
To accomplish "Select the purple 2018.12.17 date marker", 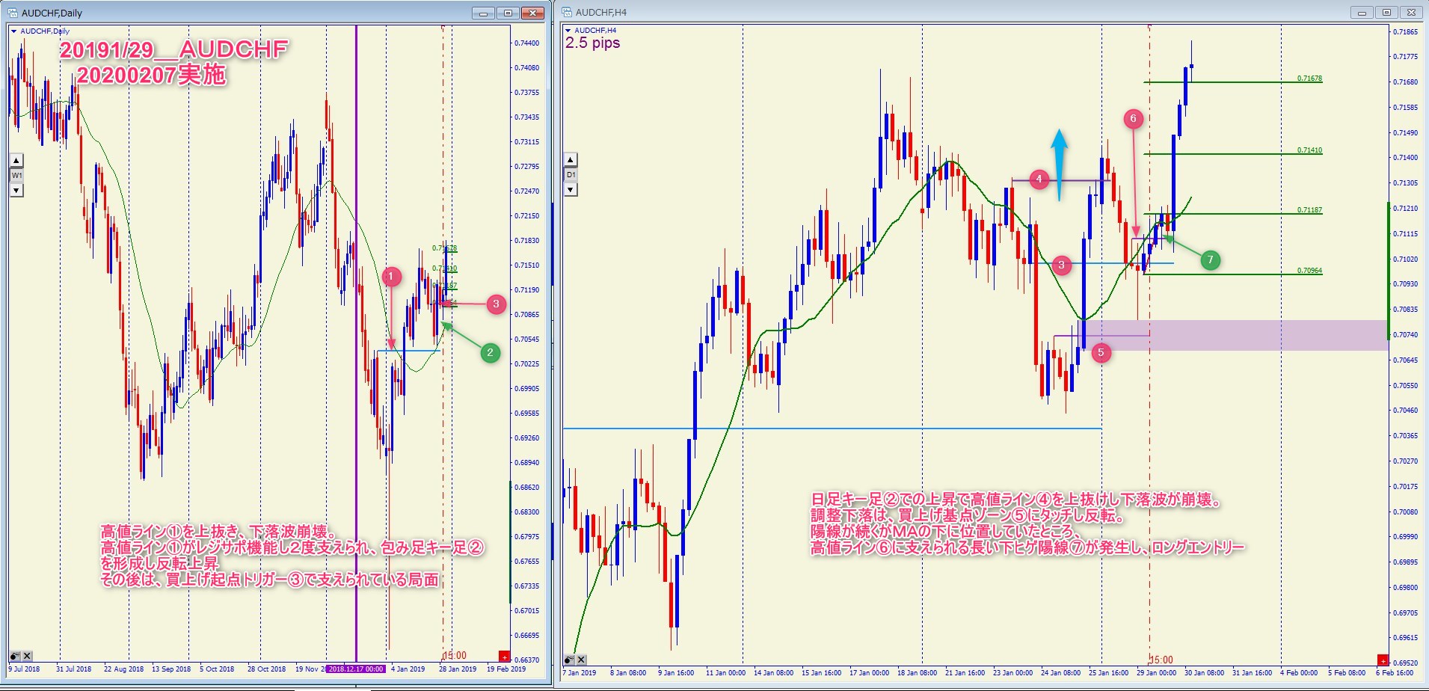I will coord(357,669).
